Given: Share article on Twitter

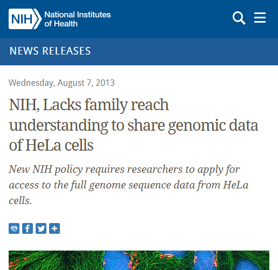Looking at the screenshot, I should 41,228.
